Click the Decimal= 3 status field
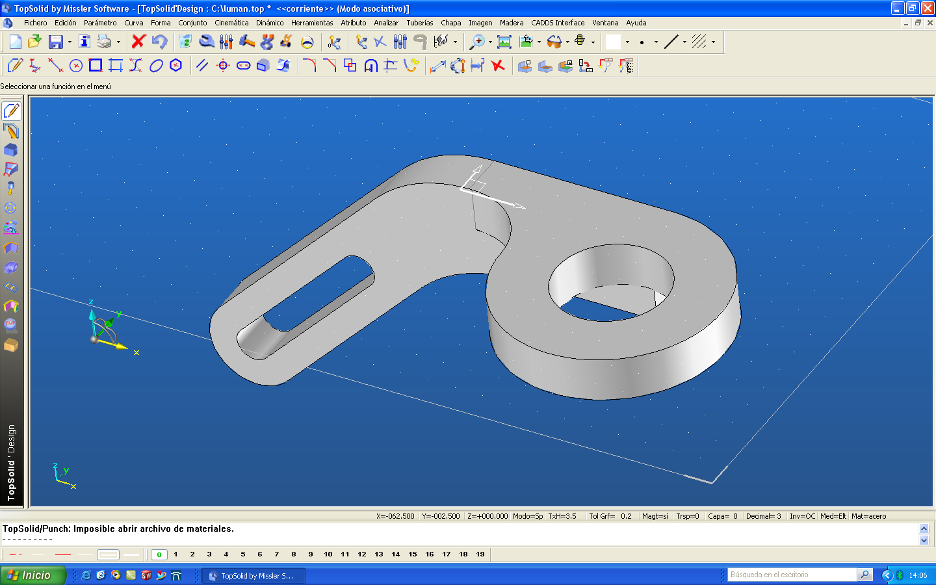 (x=764, y=516)
